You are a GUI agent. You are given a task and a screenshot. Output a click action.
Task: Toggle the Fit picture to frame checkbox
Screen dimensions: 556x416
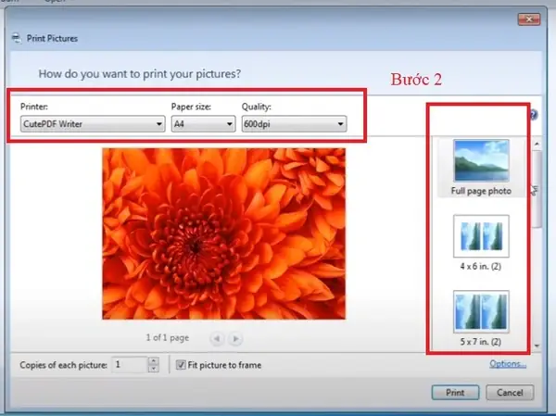pyautogui.click(x=181, y=364)
